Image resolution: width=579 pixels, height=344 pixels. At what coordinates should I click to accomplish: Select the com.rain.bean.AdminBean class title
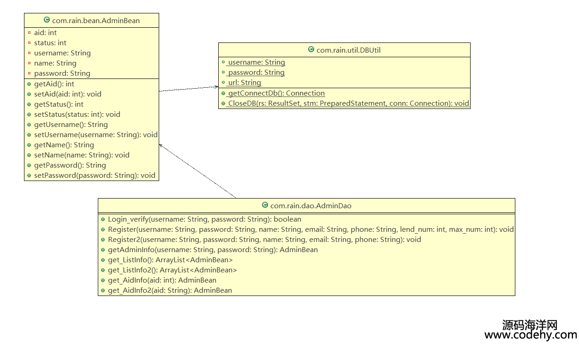pos(96,21)
